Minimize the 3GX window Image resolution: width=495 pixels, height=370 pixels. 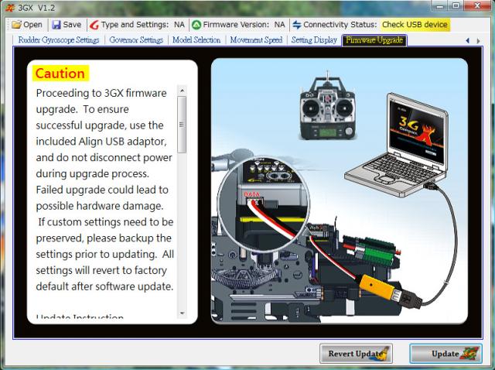pyautogui.click(x=440, y=5)
